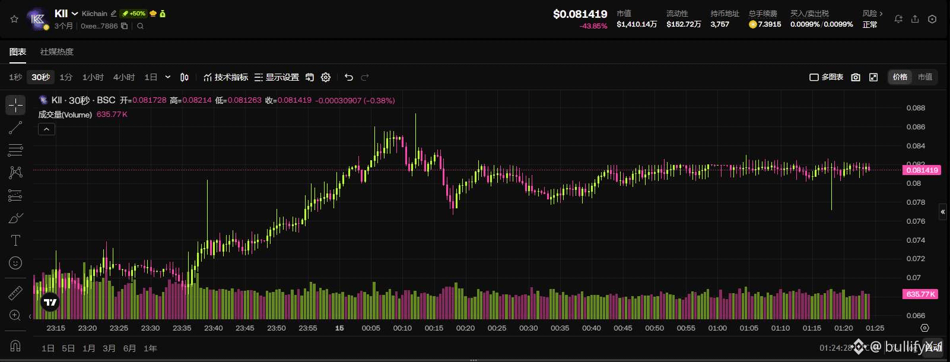Expand chart to fullscreen

point(873,77)
